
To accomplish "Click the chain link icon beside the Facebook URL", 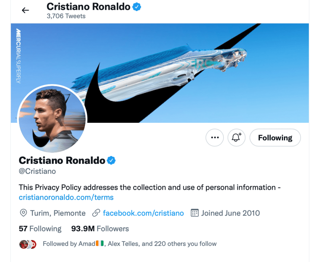I will [96, 213].
